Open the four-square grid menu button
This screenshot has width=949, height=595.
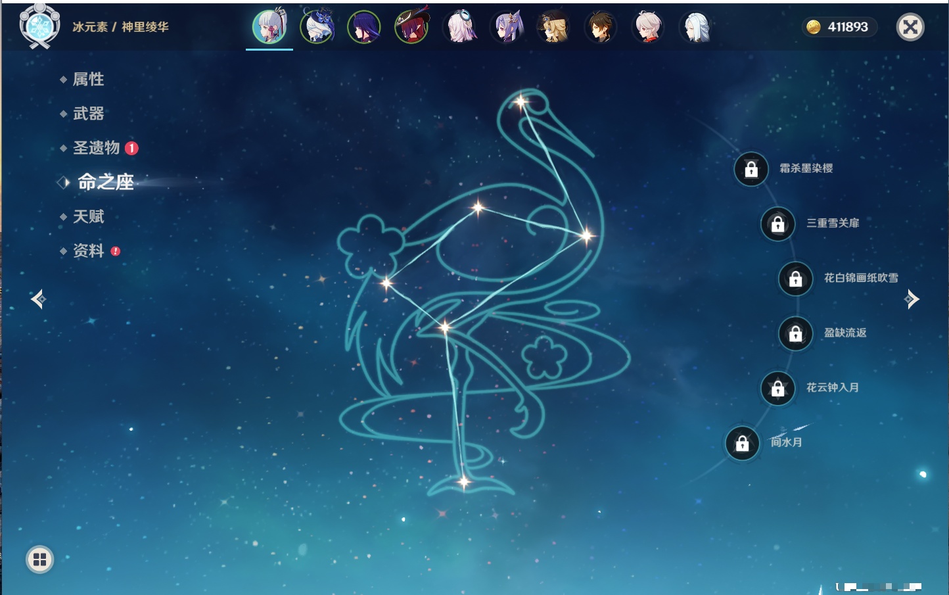tap(39, 559)
